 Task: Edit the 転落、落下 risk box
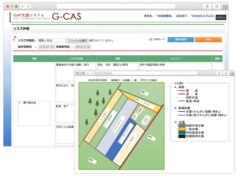pyautogui.click(x=65, y=113)
